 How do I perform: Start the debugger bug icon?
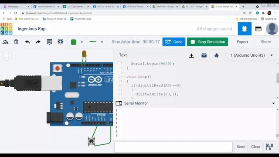tap(217, 55)
